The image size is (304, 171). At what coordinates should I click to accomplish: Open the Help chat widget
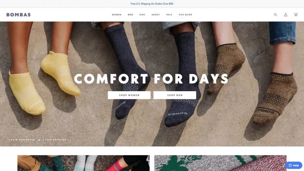point(294,165)
